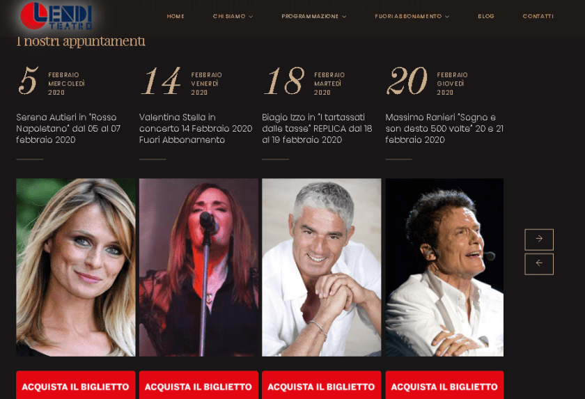Buy ticket for Massimo Ranieri show
The height and width of the screenshot is (399, 585).
[x=444, y=385]
